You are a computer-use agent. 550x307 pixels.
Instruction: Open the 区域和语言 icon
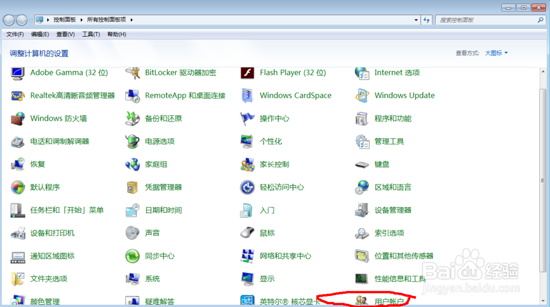(x=362, y=187)
